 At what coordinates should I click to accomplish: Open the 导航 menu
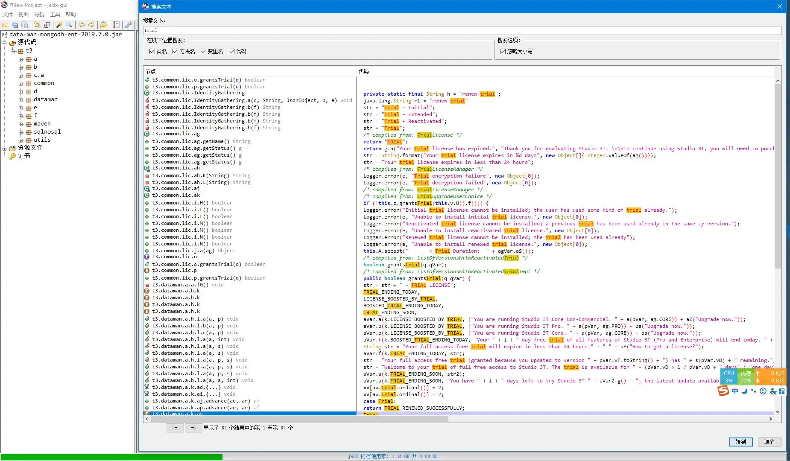(x=39, y=15)
